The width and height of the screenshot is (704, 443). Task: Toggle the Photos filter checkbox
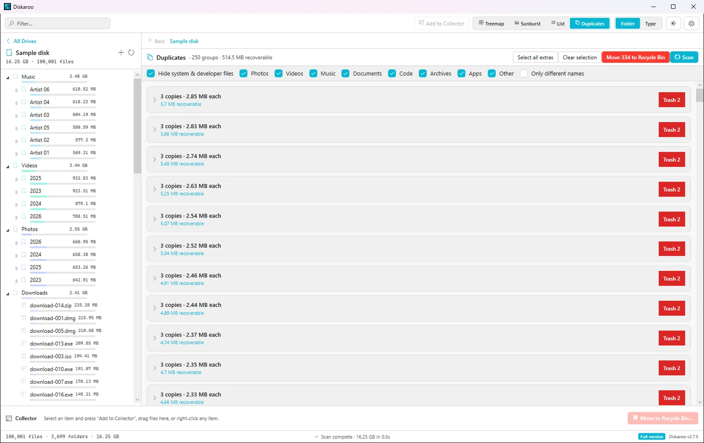(243, 73)
